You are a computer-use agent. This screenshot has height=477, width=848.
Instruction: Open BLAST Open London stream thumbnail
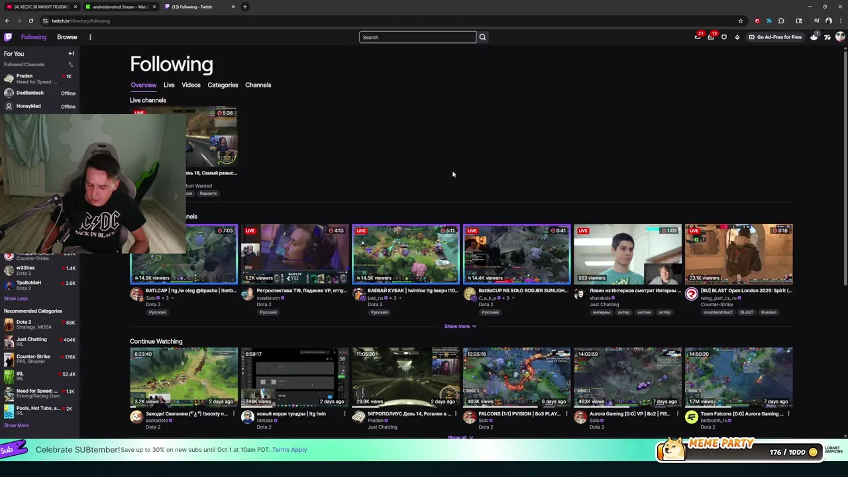pyautogui.click(x=739, y=254)
